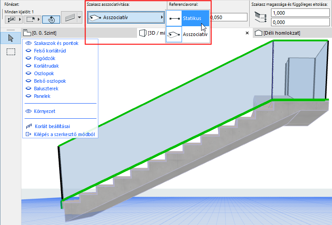
Task: Expand the rectangular selection flyout arrow
Action: pos(39,20)
